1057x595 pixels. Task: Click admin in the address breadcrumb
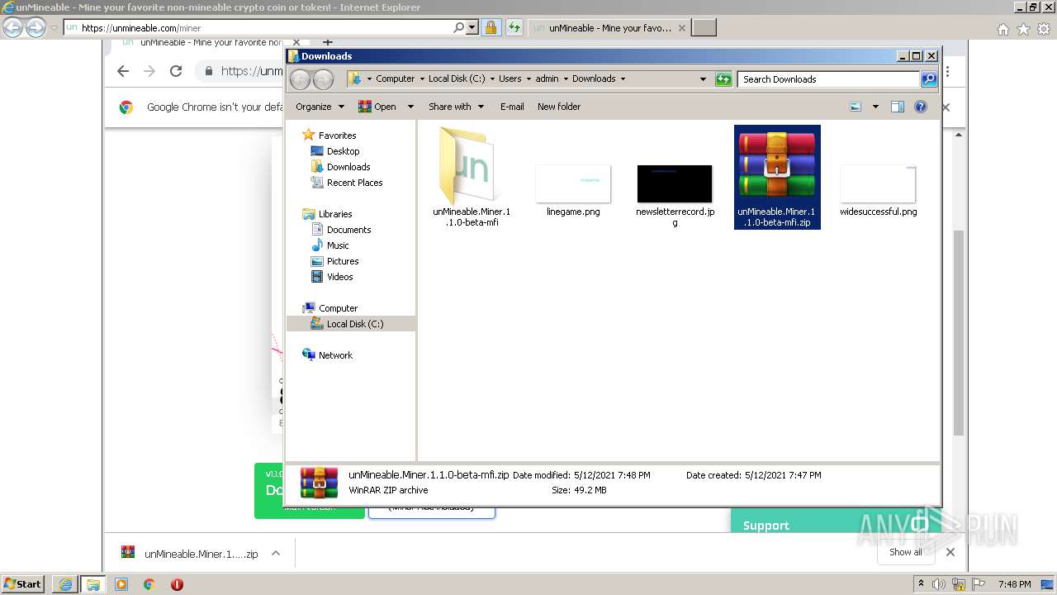(547, 79)
